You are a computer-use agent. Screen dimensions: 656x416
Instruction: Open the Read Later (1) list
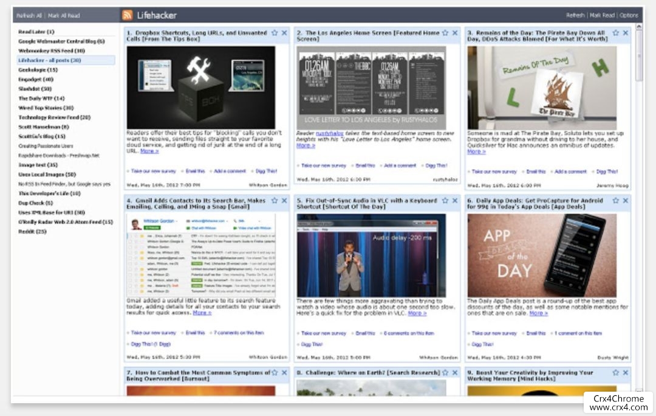(36, 32)
